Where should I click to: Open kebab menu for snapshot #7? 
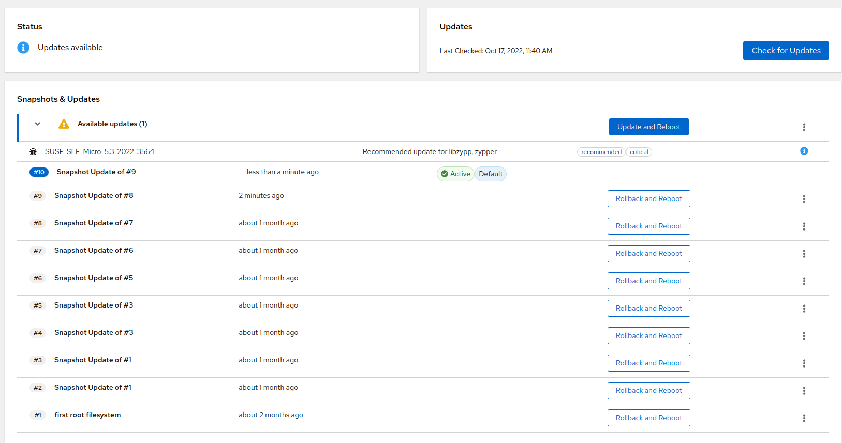pyautogui.click(x=804, y=254)
